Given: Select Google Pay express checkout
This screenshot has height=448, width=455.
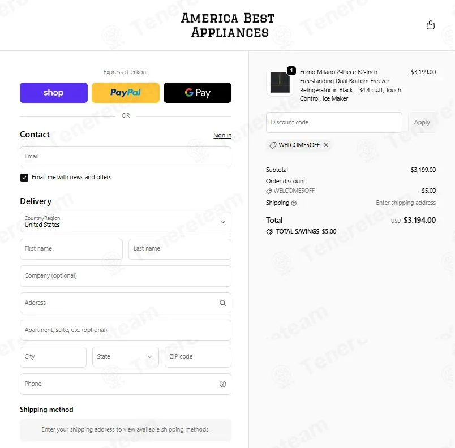Looking at the screenshot, I should pos(198,93).
